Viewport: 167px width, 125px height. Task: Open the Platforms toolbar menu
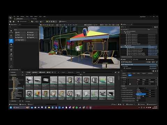coord(63,22)
